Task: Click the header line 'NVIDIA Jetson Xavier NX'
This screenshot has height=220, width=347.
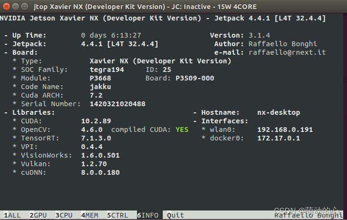Action: point(49,18)
